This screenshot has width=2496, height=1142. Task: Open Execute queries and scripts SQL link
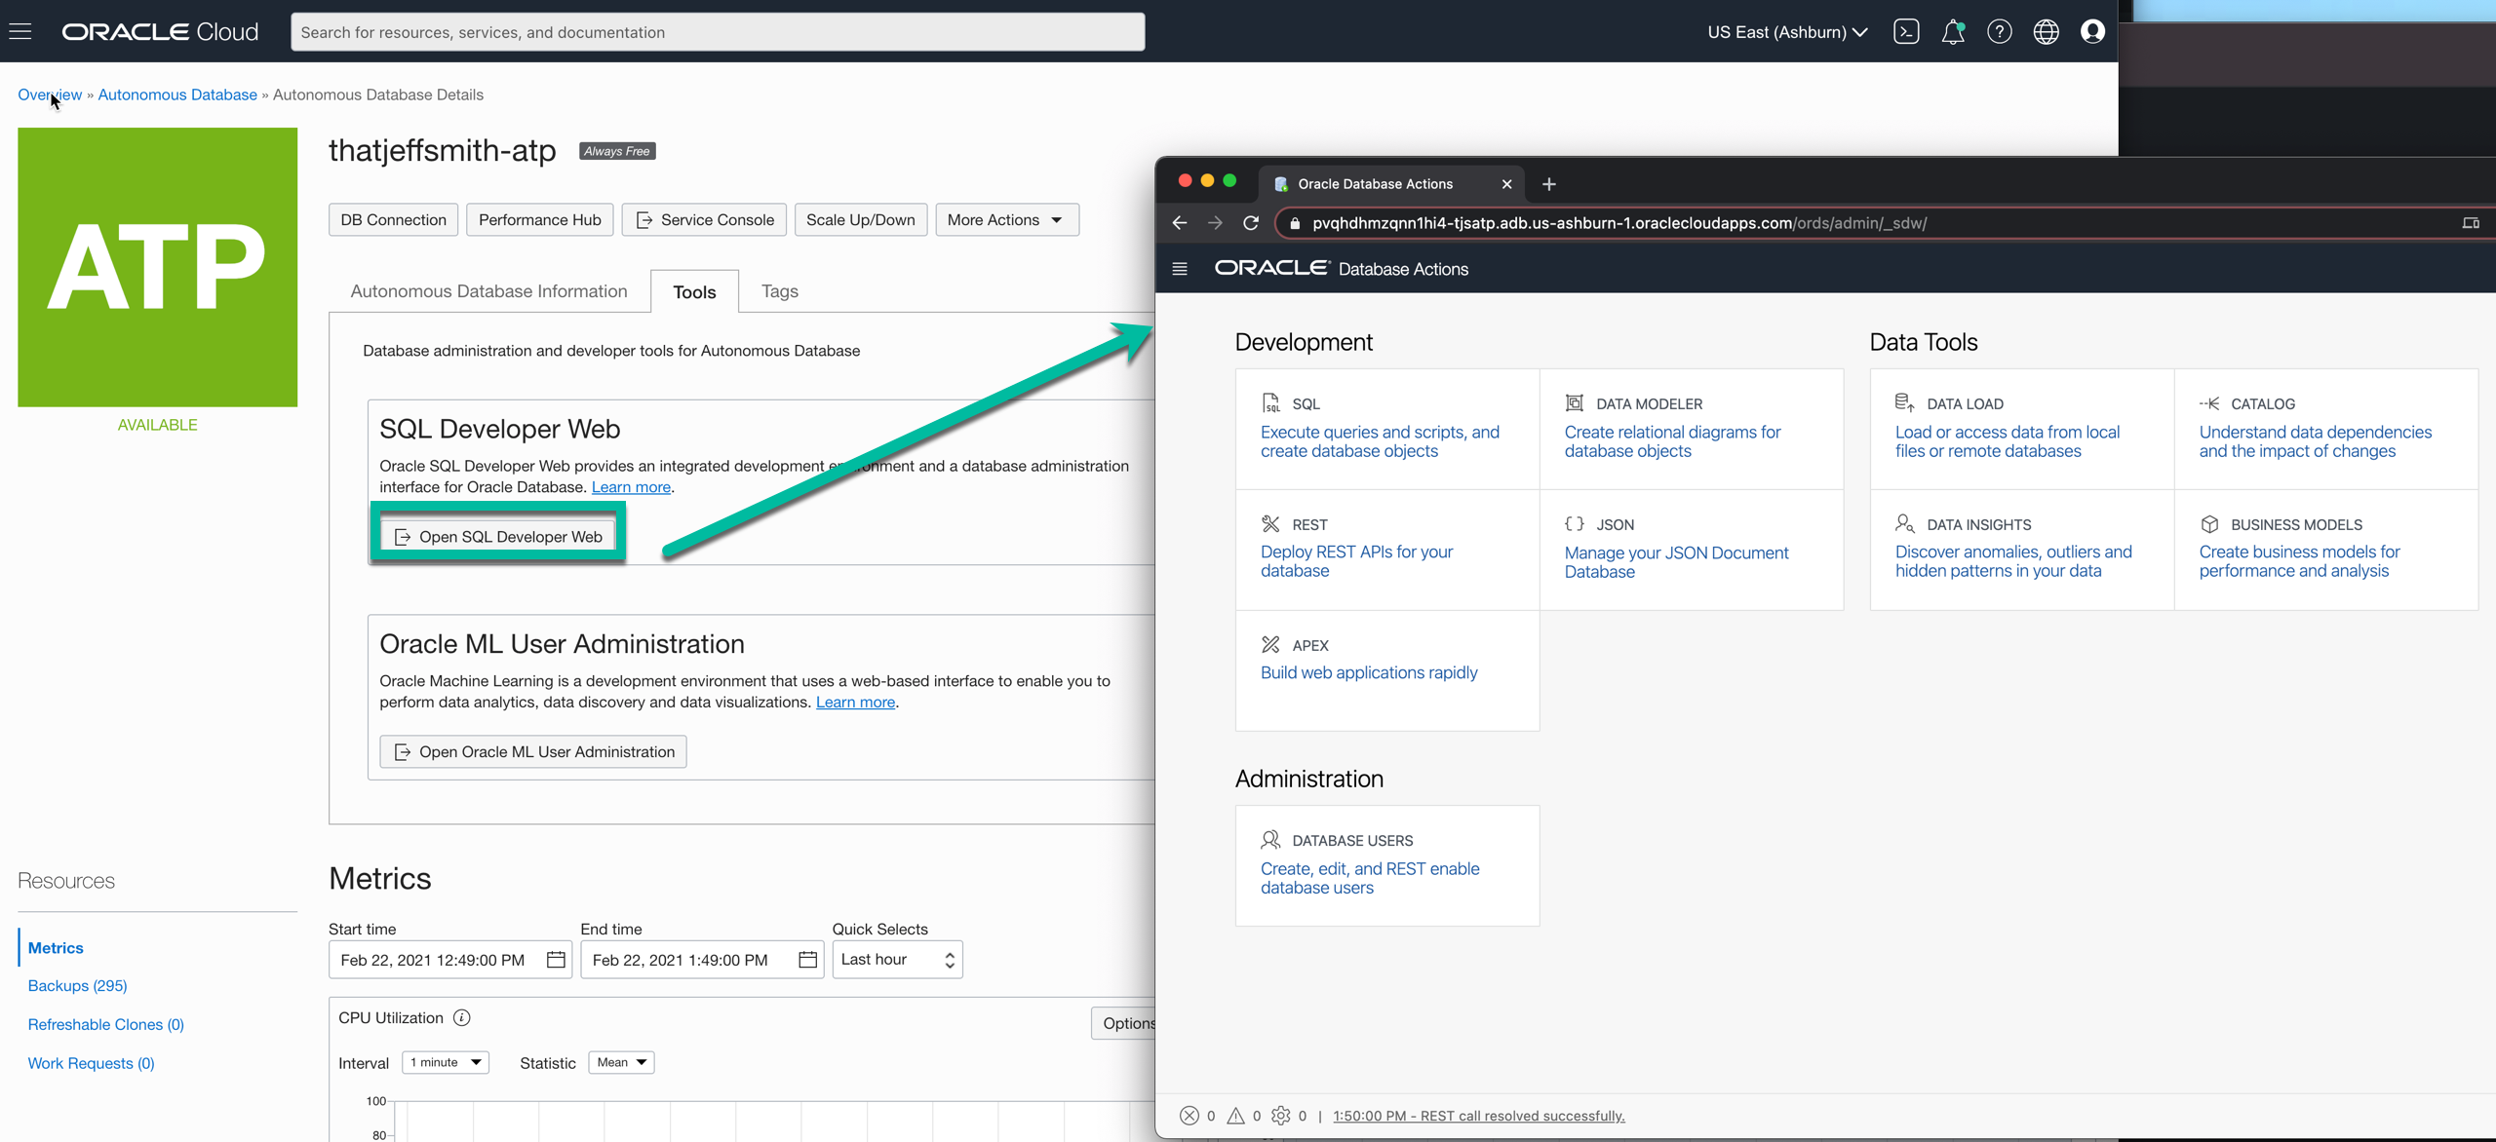[x=1380, y=441]
